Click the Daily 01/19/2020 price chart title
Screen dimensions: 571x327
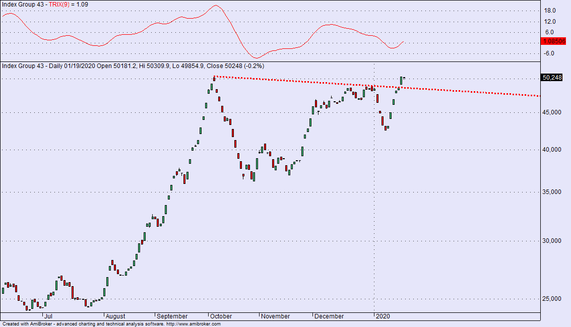pos(133,66)
